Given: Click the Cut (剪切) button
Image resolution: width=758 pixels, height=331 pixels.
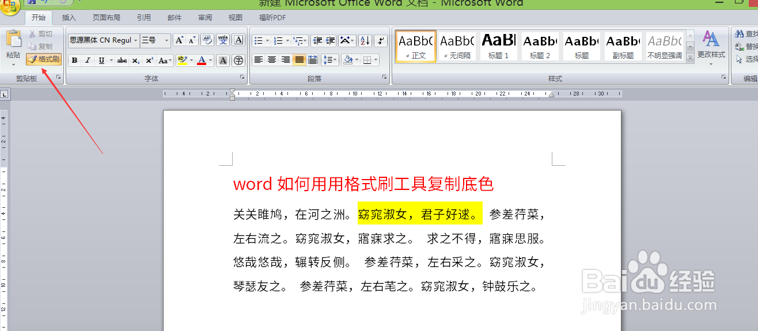Looking at the screenshot, I should pyautogui.click(x=40, y=34).
